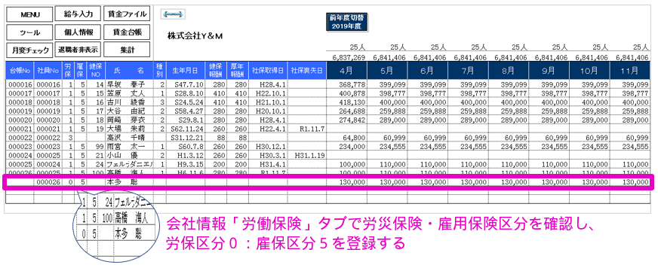
Task: Select the 生年月日 column header
Action: (x=185, y=70)
